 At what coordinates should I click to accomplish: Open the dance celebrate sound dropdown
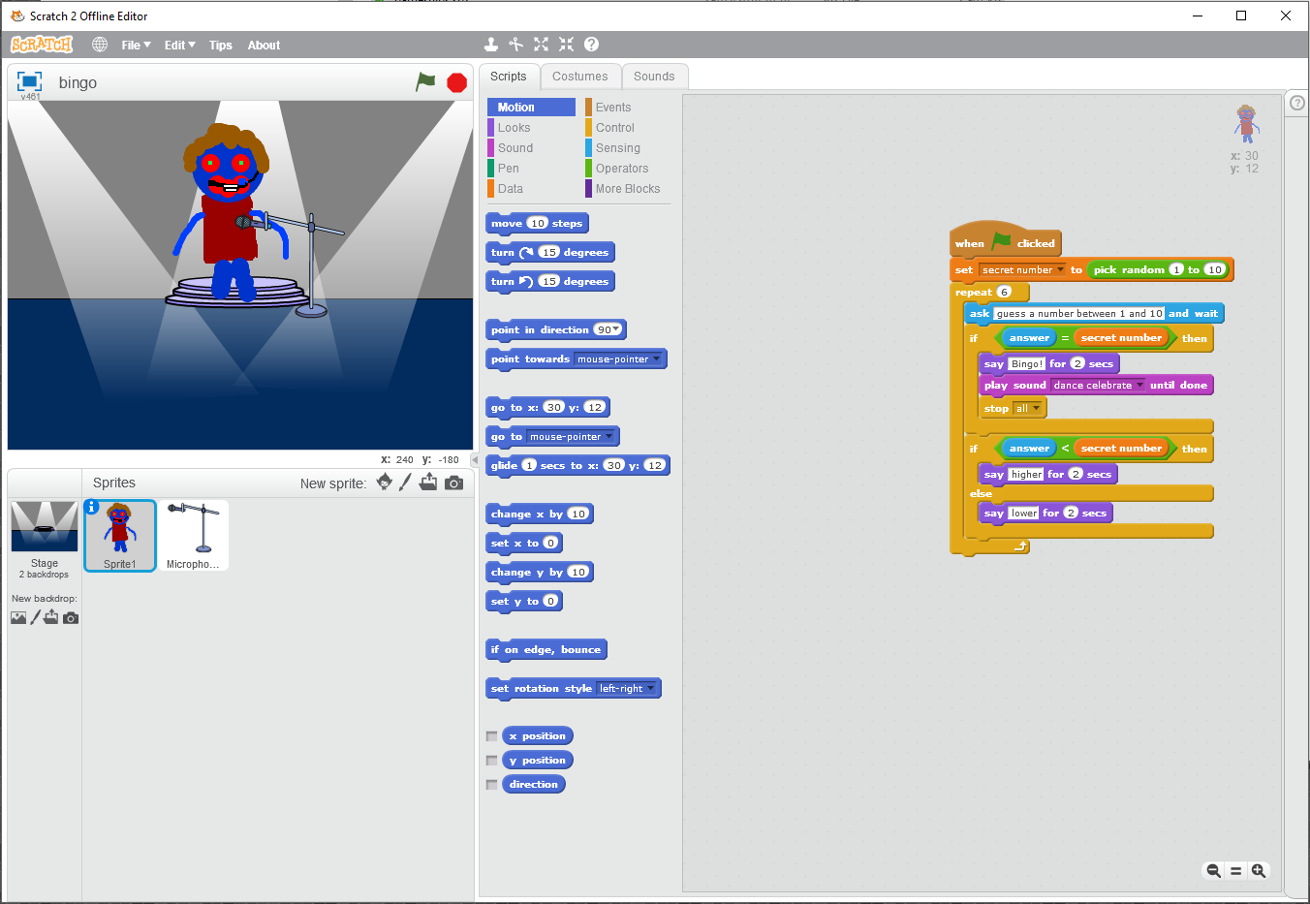tap(1139, 386)
